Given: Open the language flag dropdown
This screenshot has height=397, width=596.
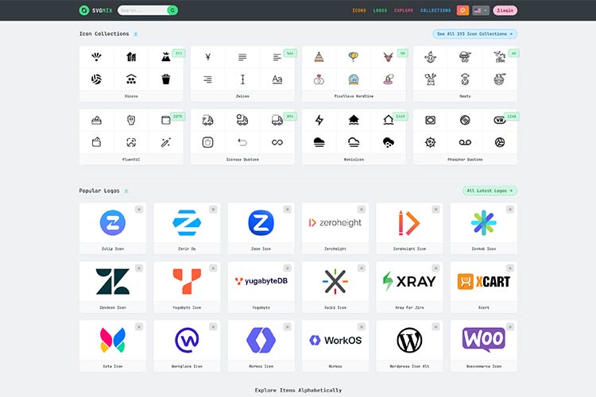Looking at the screenshot, I should (x=481, y=10).
